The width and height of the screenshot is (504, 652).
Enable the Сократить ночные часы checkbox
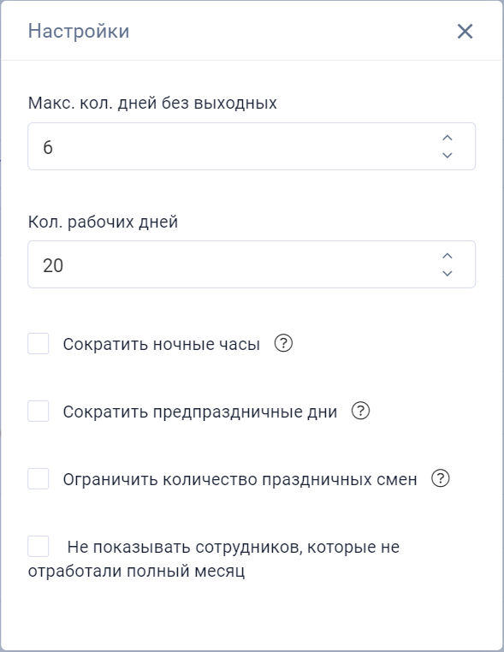[39, 343]
